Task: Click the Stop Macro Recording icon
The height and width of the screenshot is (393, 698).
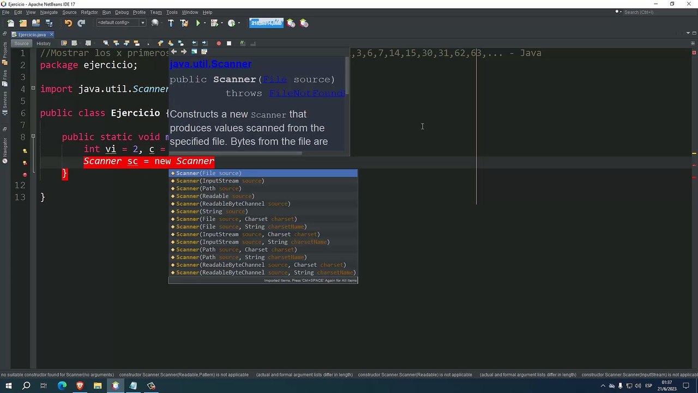Action: coord(229,43)
